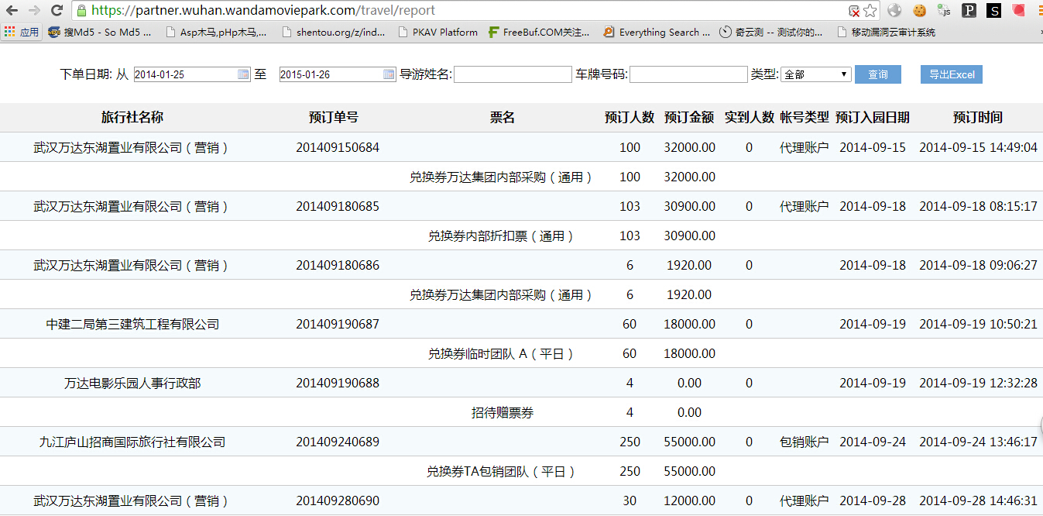The width and height of the screenshot is (1043, 516).
Task: Click ticket name 招待赠票券
Action: click(503, 412)
